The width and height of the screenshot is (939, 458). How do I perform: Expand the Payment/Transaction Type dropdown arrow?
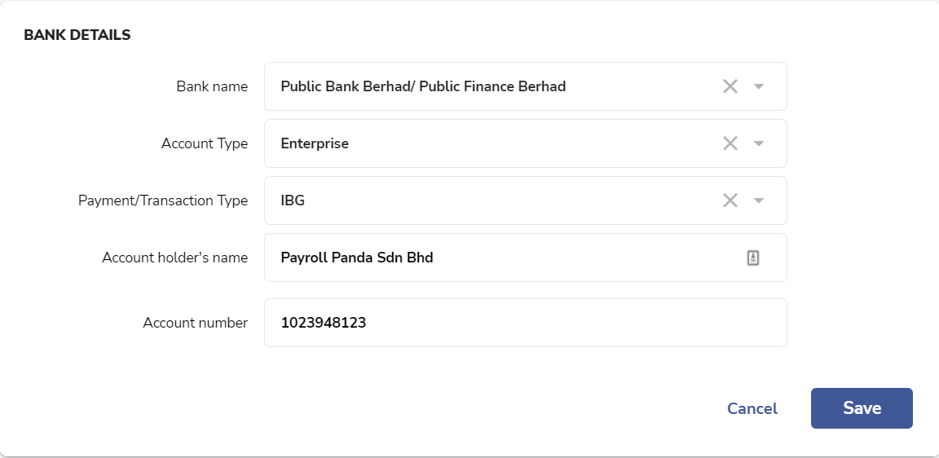tap(759, 200)
